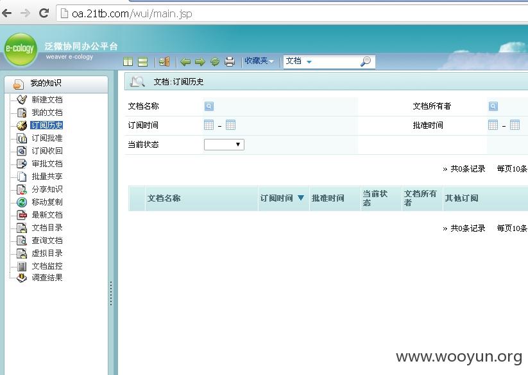Click the address bar URL field

(293, 13)
